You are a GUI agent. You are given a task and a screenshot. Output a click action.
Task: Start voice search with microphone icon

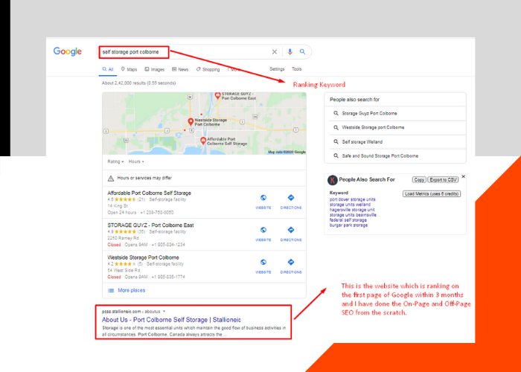click(x=290, y=52)
